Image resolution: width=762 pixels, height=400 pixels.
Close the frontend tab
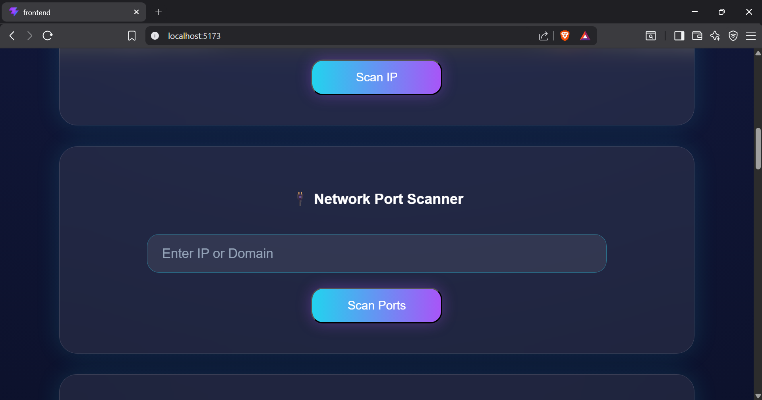(137, 12)
